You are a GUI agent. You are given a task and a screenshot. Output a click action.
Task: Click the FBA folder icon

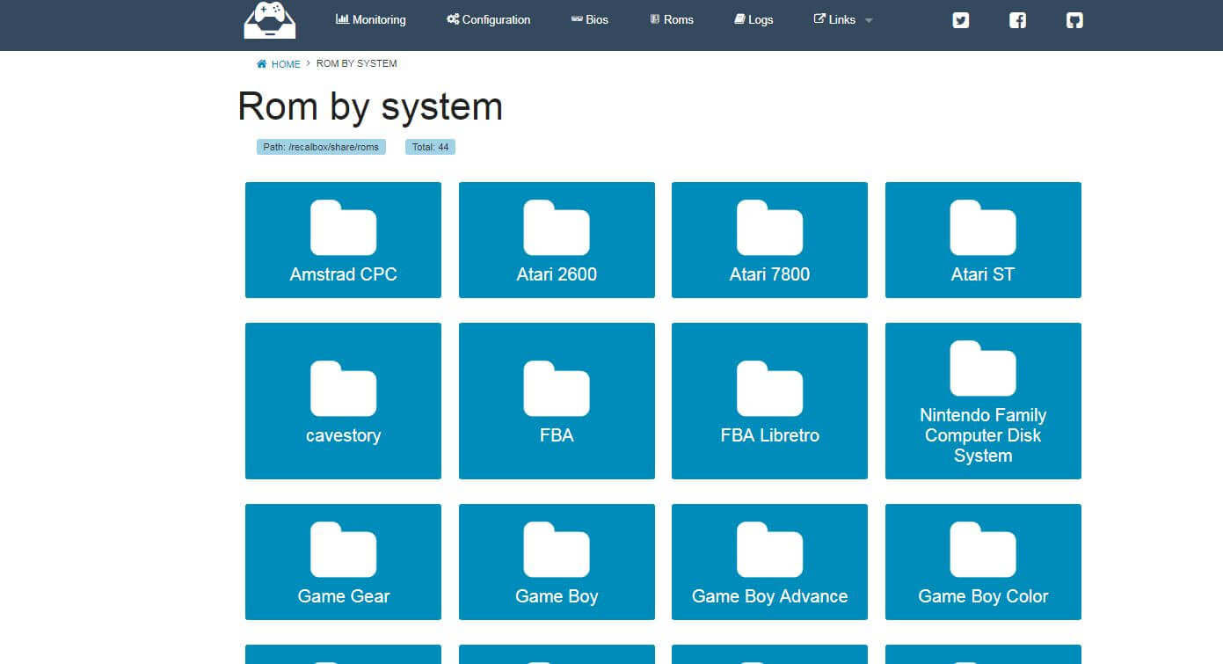tap(557, 389)
